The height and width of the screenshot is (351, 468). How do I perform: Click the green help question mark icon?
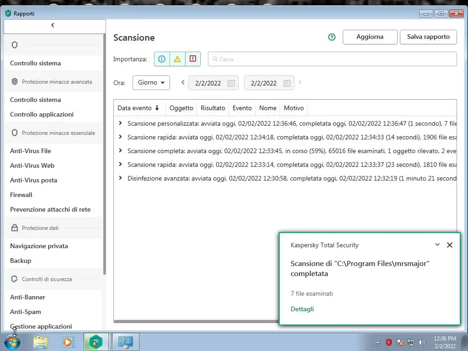point(332,37)
